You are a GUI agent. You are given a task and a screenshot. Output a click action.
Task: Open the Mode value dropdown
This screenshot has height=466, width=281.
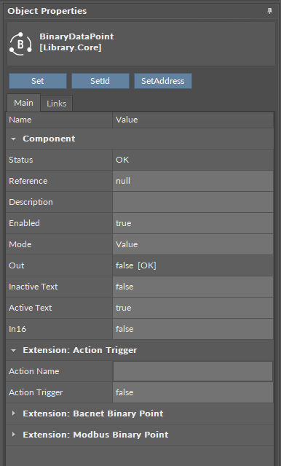(x=193, y=244)
